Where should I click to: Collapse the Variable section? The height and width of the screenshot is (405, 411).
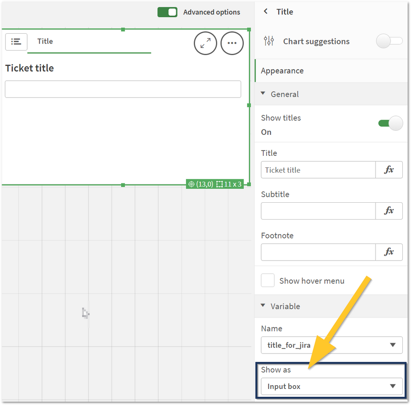263,306
